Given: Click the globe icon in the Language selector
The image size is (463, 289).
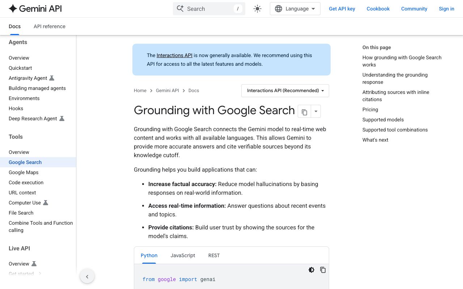Looking at the screenshot, I should 279,9.
